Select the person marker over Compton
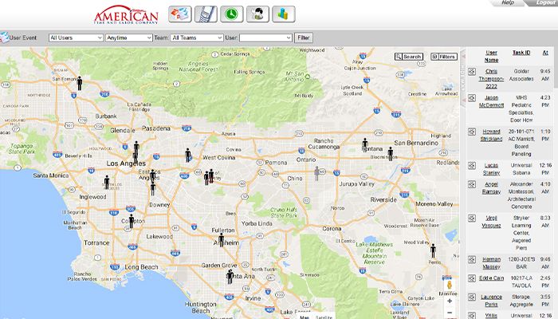Screen dimensions: 558x319 point(132,221)
